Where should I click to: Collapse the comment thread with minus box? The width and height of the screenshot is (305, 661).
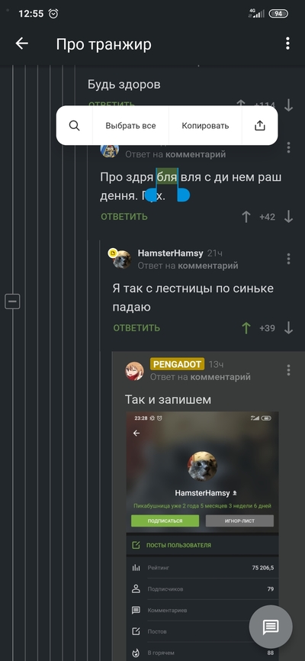click(x=12, y=301)
